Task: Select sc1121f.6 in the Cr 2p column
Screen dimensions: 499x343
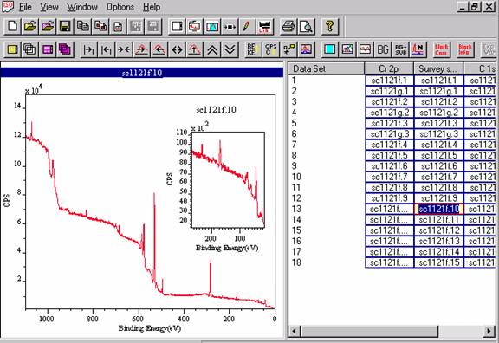Action: click(x=390, y=166)
